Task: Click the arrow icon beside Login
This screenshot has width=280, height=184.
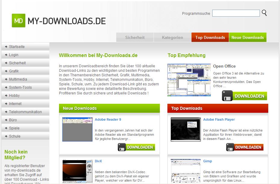Action: coord(6,55)
